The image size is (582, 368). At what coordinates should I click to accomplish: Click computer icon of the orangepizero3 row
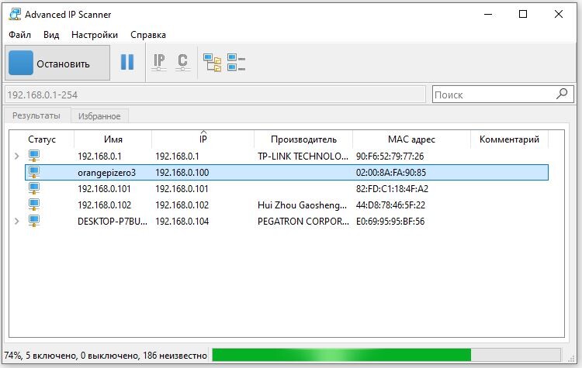34,172
